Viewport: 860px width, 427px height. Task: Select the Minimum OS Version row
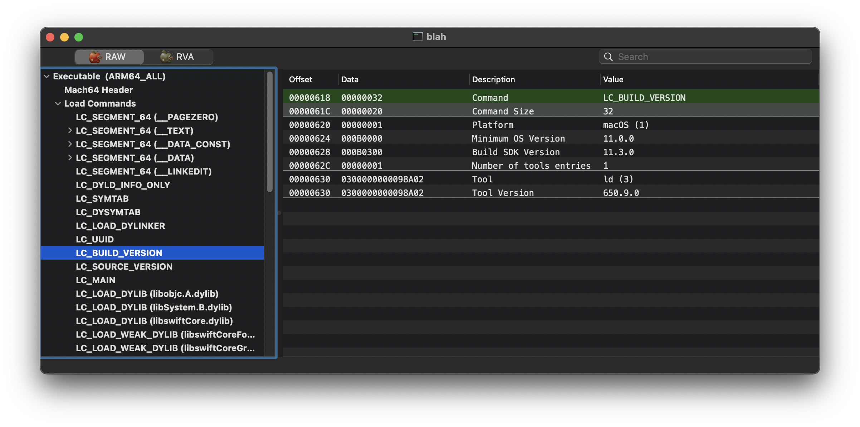pyautogui.click(x=518, y=139)
